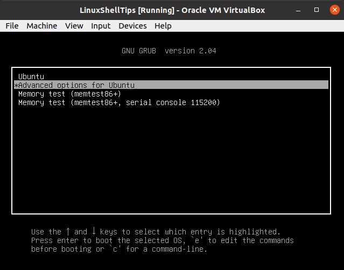Maximize the VirtualBox window

pyautogui.click(x=317, y=10)
